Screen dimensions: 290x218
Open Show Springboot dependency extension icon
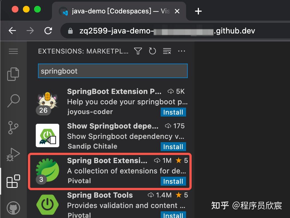coord(47,135)
